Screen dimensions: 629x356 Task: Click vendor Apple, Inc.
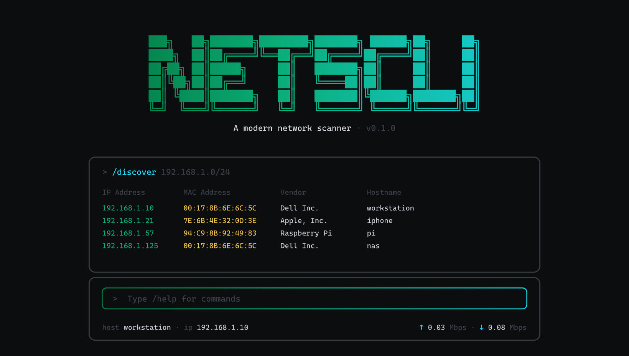(304, 221)
